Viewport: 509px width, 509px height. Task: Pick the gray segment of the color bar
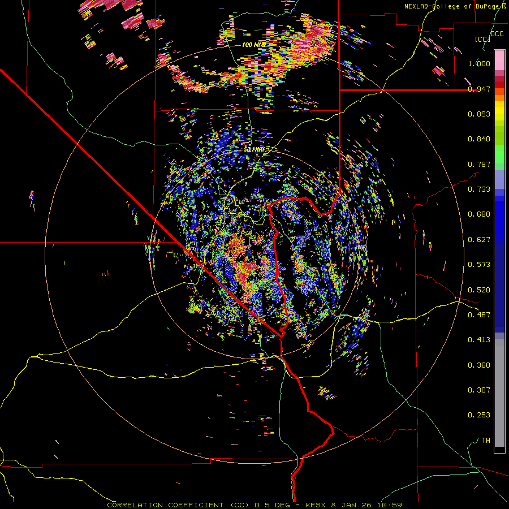499,393
